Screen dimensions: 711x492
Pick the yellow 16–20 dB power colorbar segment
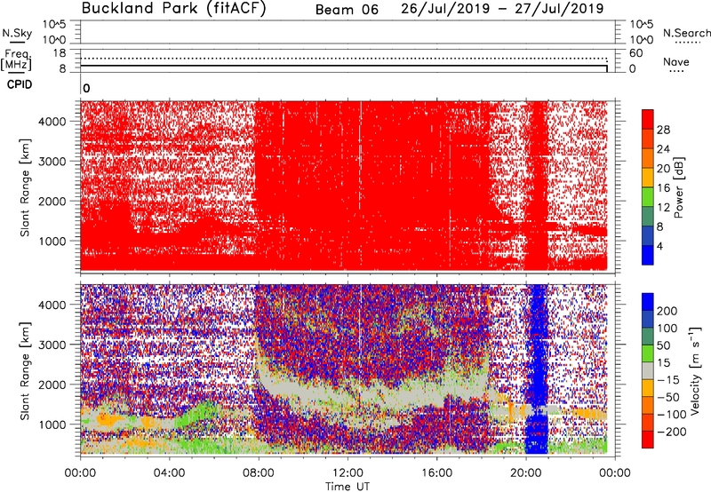coord(648,177)
